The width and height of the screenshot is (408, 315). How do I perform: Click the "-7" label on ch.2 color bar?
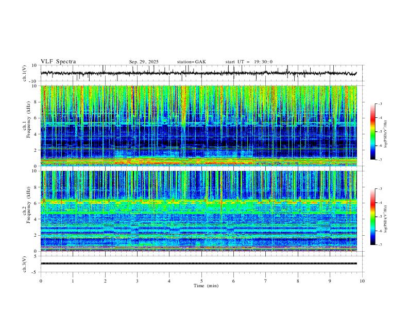coord(380,245)
